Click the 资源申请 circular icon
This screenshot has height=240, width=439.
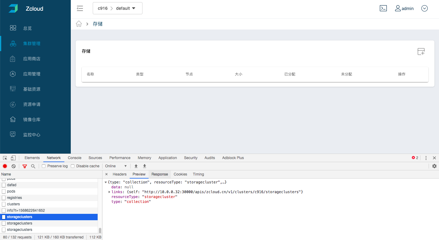pyautogui.click(x=13, y=104)
